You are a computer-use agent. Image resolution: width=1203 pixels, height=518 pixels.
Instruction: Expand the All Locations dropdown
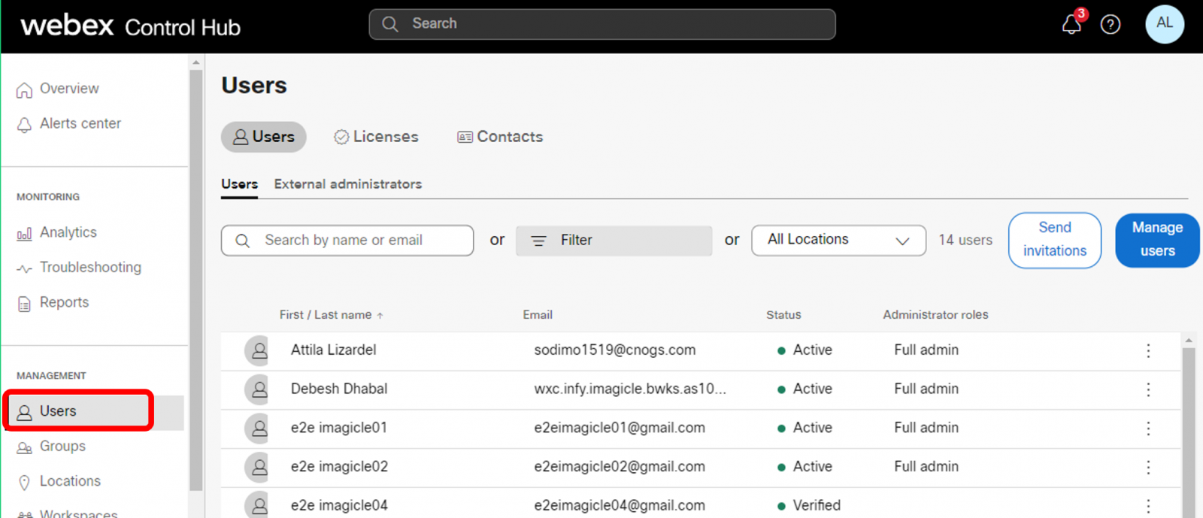coord(838,241)
